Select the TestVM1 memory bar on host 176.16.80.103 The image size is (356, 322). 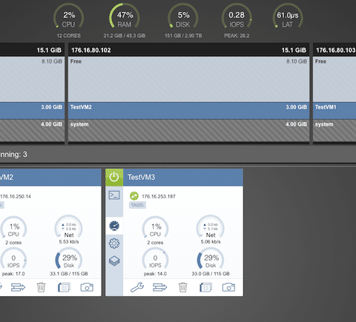point(334,110)
